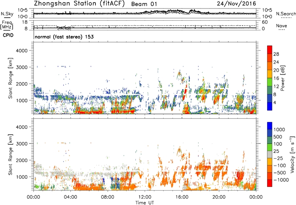Click the 'Power [dB]' colorbar label
Screen dimensions: 296x205
(282, 78)
